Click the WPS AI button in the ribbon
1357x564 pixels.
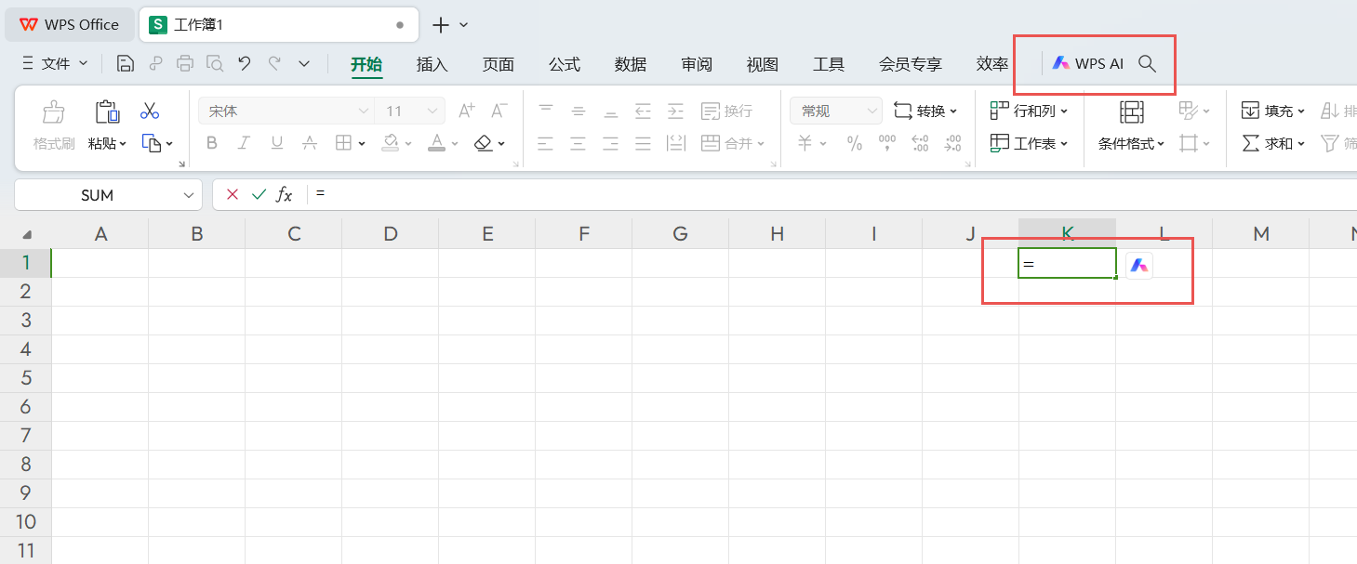pos(1088,63)
